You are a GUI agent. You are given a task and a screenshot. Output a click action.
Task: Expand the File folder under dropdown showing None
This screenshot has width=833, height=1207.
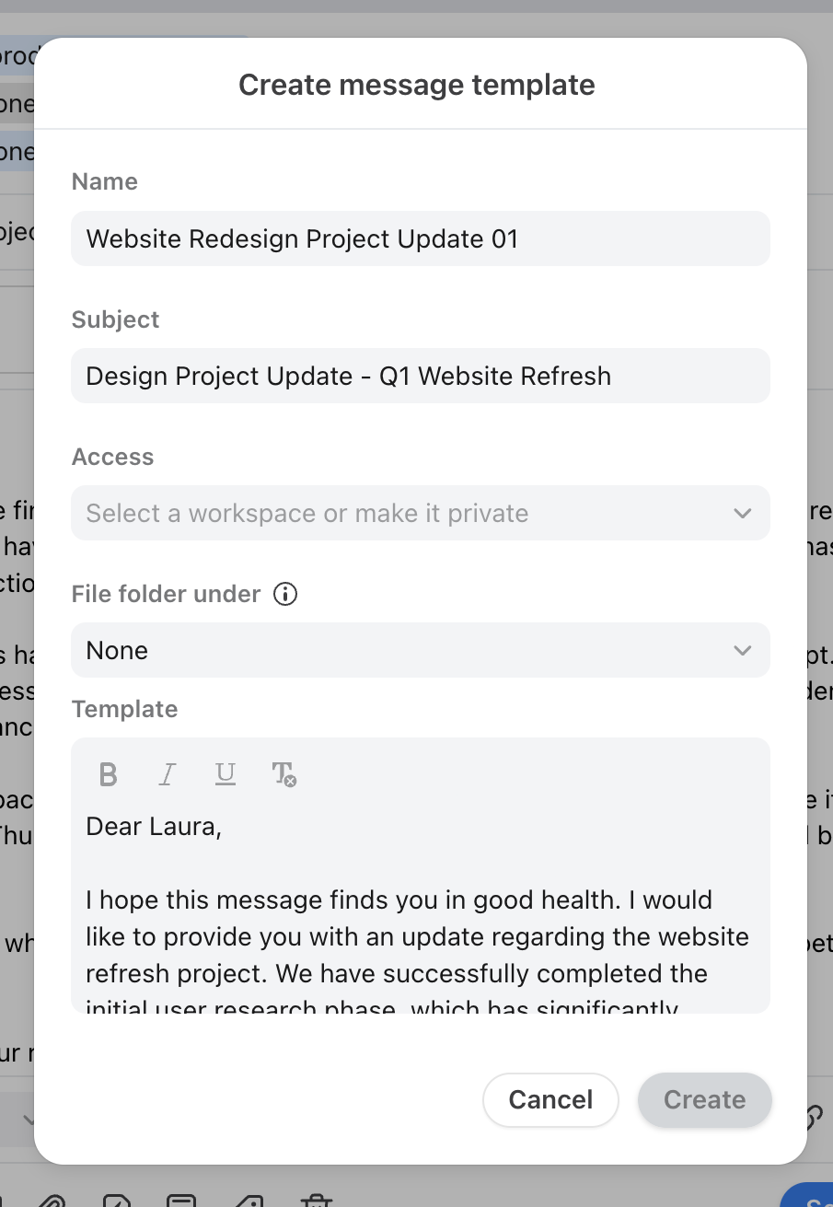421,650
